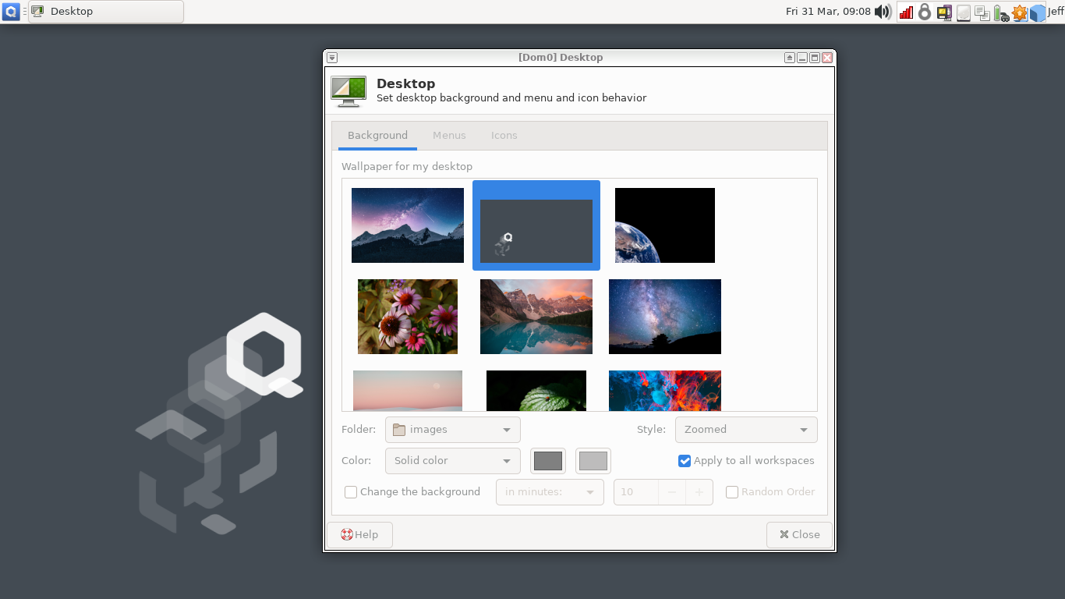
Task: Select the gray Qubes logo wallpaper
Action: click(x=536, y=225)
